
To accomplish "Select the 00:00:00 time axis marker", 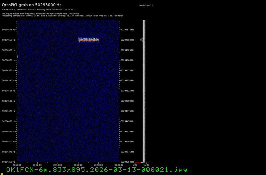I will [x=119, y=165].
